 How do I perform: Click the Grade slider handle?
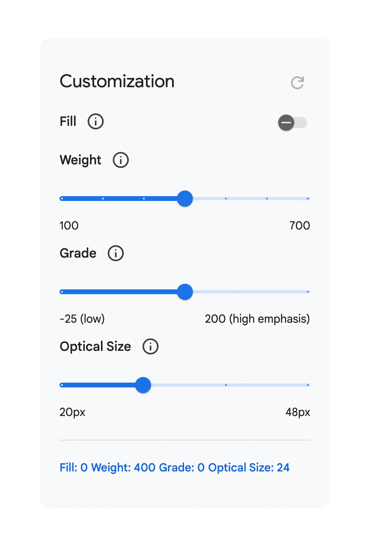(185, 292)
